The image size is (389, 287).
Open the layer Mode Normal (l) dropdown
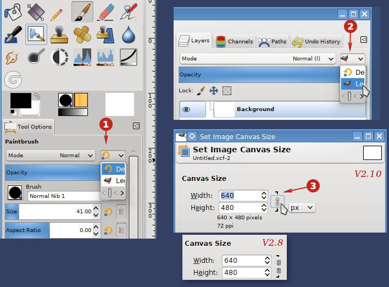point(258,59)
